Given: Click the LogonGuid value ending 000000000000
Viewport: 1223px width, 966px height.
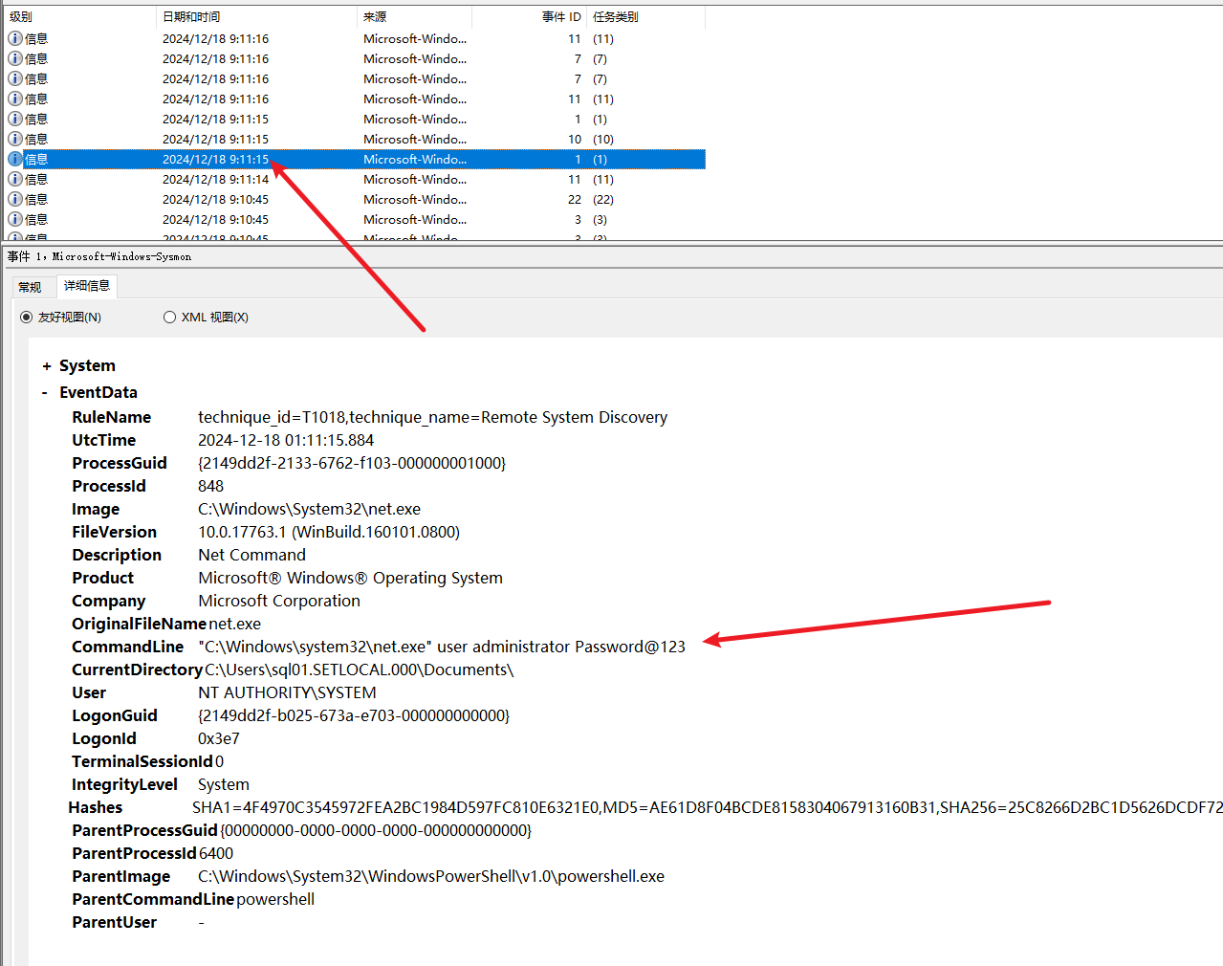Looking at the screenshot, I should click(354, 715).
